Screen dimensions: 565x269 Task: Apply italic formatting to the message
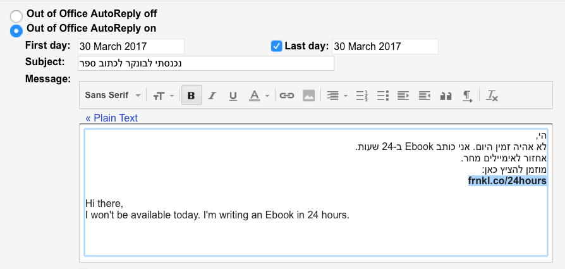point(212,96)
